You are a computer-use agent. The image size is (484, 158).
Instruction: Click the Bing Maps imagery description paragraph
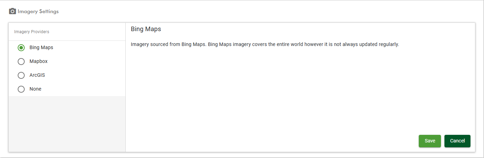click(265, 45)
